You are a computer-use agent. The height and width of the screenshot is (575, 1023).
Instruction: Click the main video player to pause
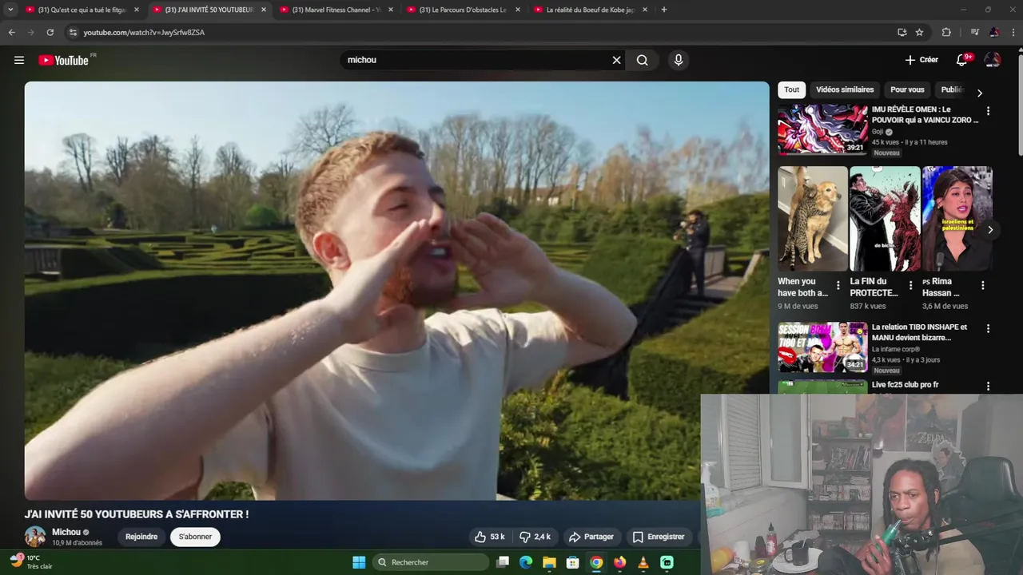[x=396, y=291]
